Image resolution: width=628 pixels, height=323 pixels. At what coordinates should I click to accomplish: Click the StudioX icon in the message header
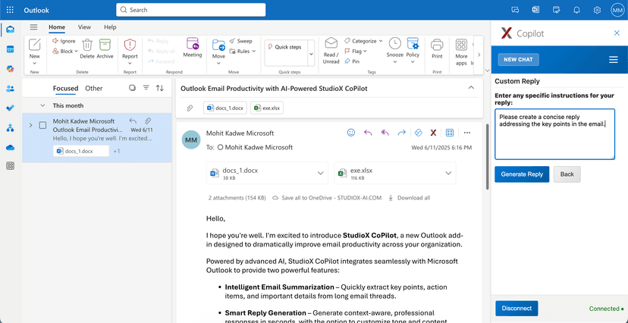(x=433, y=133)
